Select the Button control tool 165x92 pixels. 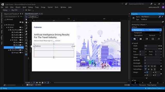coord(26,49)
